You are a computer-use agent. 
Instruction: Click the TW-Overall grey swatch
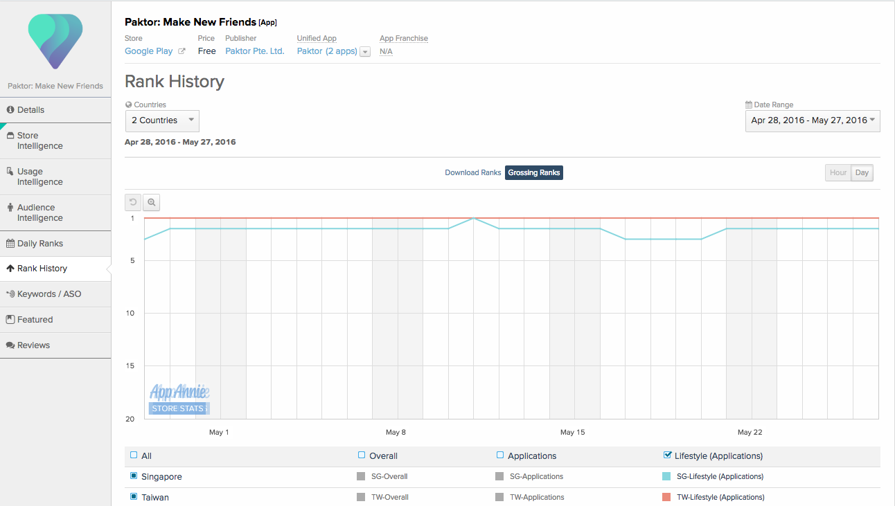[361, 498]
